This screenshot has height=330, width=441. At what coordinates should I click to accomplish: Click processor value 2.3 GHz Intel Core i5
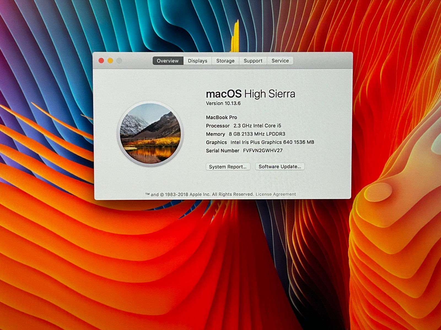coord(257,126)
